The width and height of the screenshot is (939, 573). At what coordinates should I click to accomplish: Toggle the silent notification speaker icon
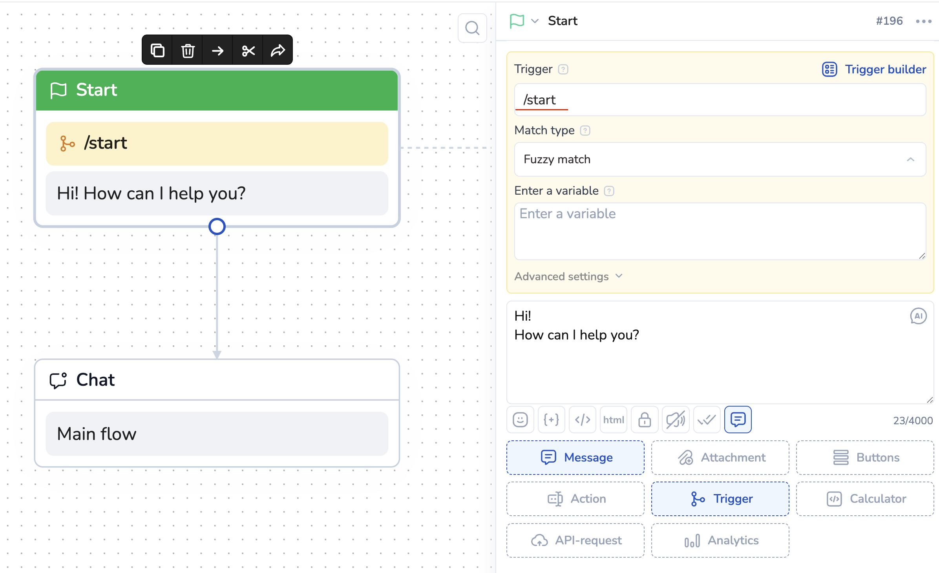676,420
